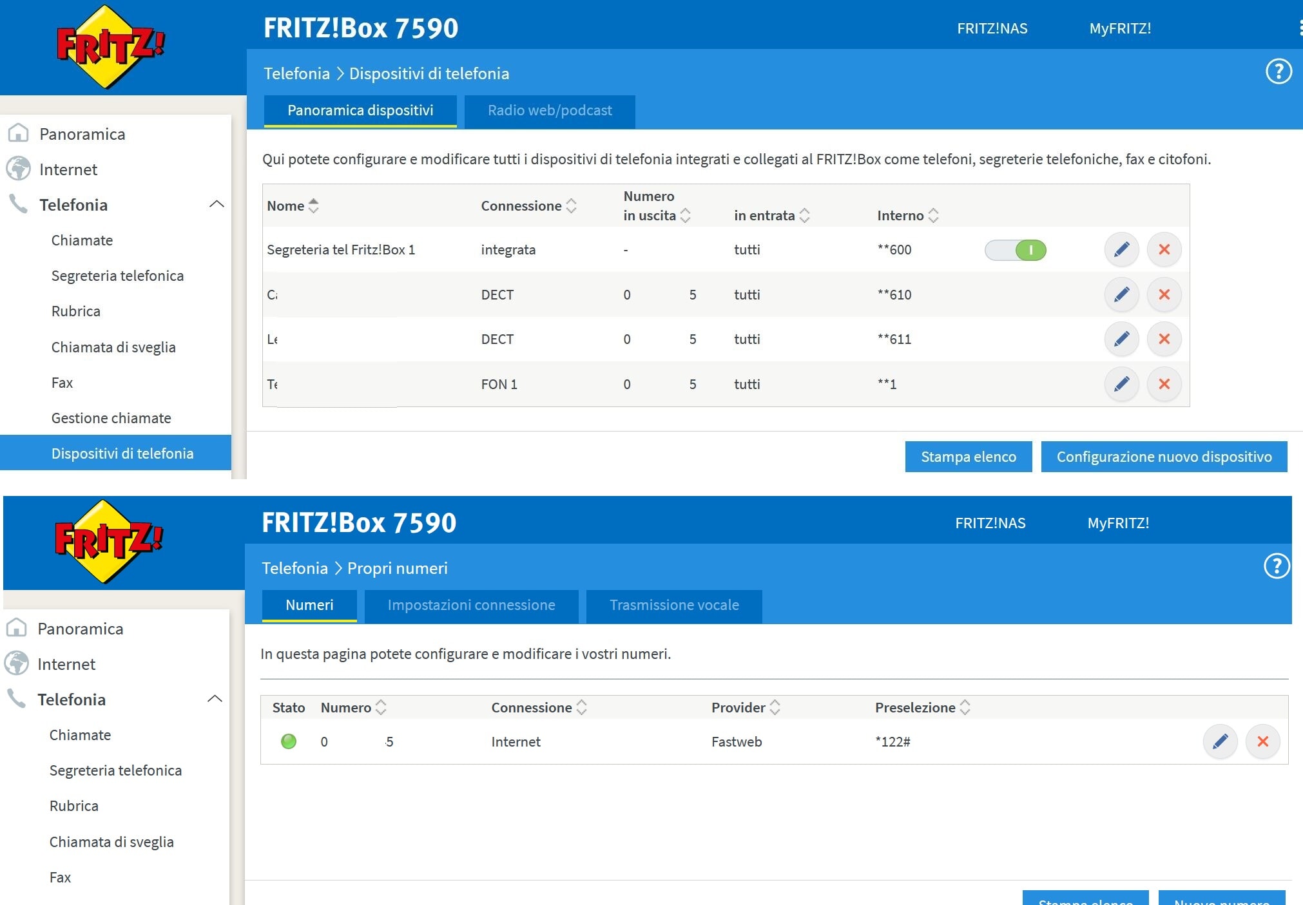Image resolution: width=1303 pixels, height=905 pixels.
Task: Open MyFRITZ! link in bottom header
Action: (1118, 523)
